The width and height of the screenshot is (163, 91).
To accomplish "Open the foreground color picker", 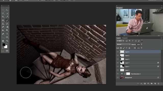I will (x=4, y=44).
